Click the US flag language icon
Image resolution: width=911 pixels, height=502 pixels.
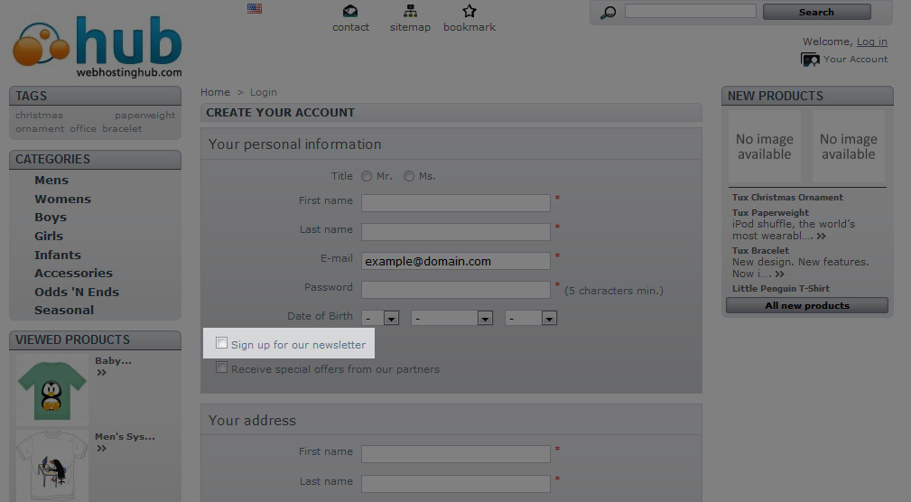255,9
